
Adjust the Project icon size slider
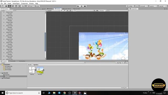pyautogui.click(x=124, y=88)
